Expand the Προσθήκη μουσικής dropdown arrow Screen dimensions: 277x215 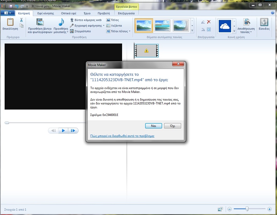(67, 32)
